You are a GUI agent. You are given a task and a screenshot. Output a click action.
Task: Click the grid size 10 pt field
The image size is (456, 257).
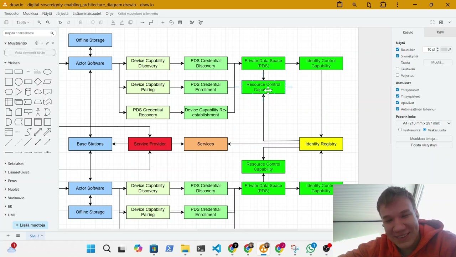click(429, 50)
